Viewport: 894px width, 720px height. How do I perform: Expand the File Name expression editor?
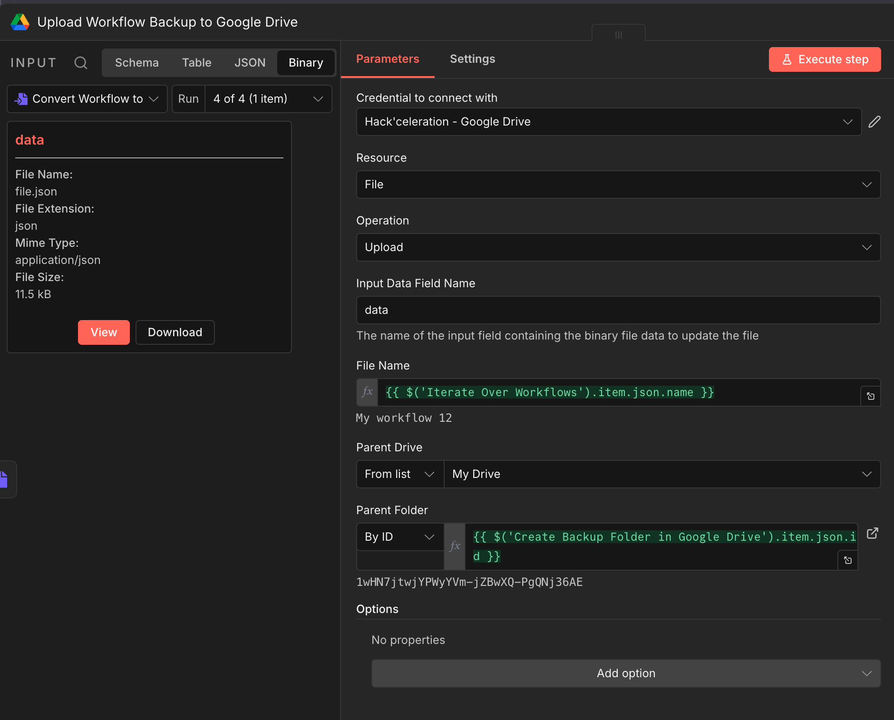(x=871, y=396)
